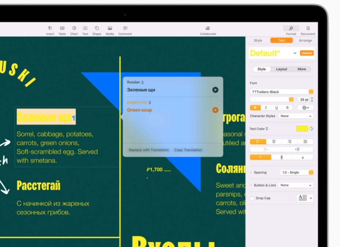
Task: Insert a Chart from the toolbar
Action: pyautogui.click(x=74, y=31)
